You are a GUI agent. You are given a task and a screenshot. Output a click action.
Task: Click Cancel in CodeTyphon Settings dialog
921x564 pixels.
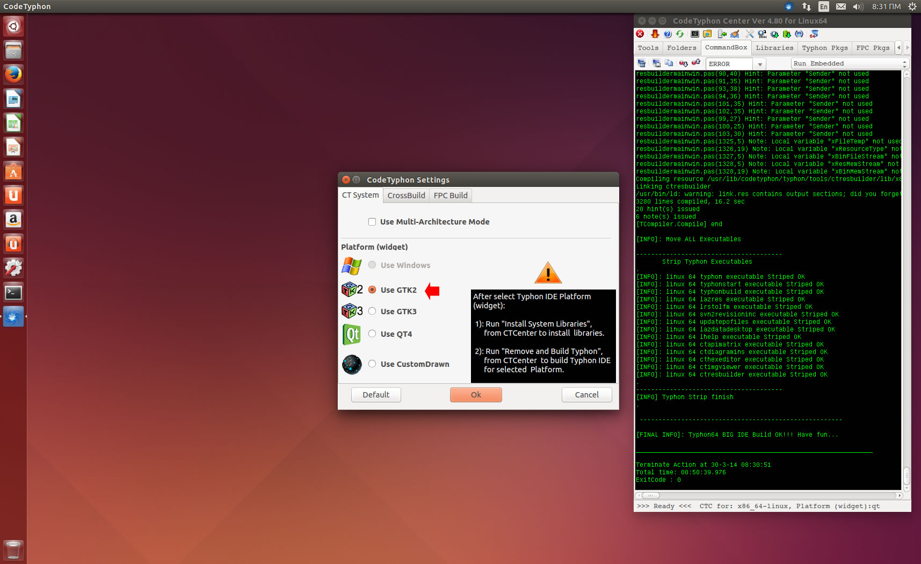coord(586,395)
